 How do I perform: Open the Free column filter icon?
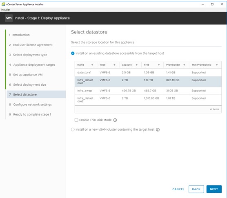159,65
